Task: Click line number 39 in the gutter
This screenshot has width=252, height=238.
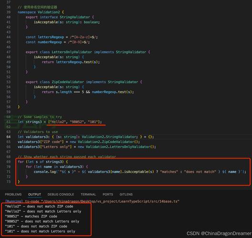Action: click(x=9, y=12)
